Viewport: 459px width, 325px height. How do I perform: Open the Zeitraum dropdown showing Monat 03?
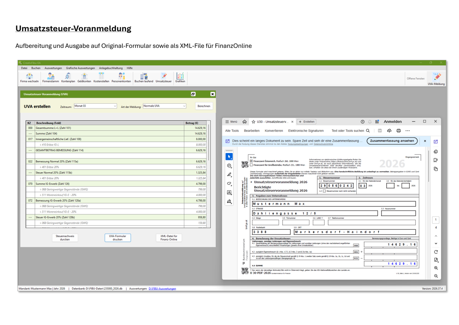(x=95, y=106)
